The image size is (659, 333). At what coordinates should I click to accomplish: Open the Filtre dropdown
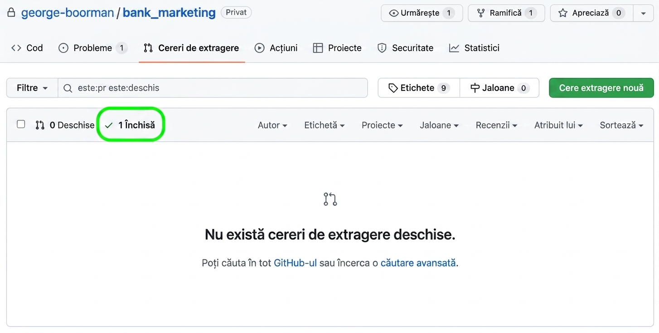[32, 88]
